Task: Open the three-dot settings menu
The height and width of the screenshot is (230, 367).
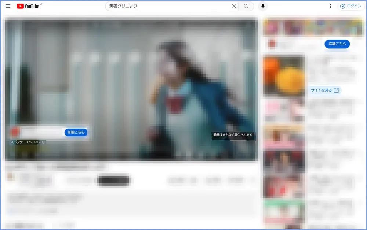Action: tap(330, 6)
